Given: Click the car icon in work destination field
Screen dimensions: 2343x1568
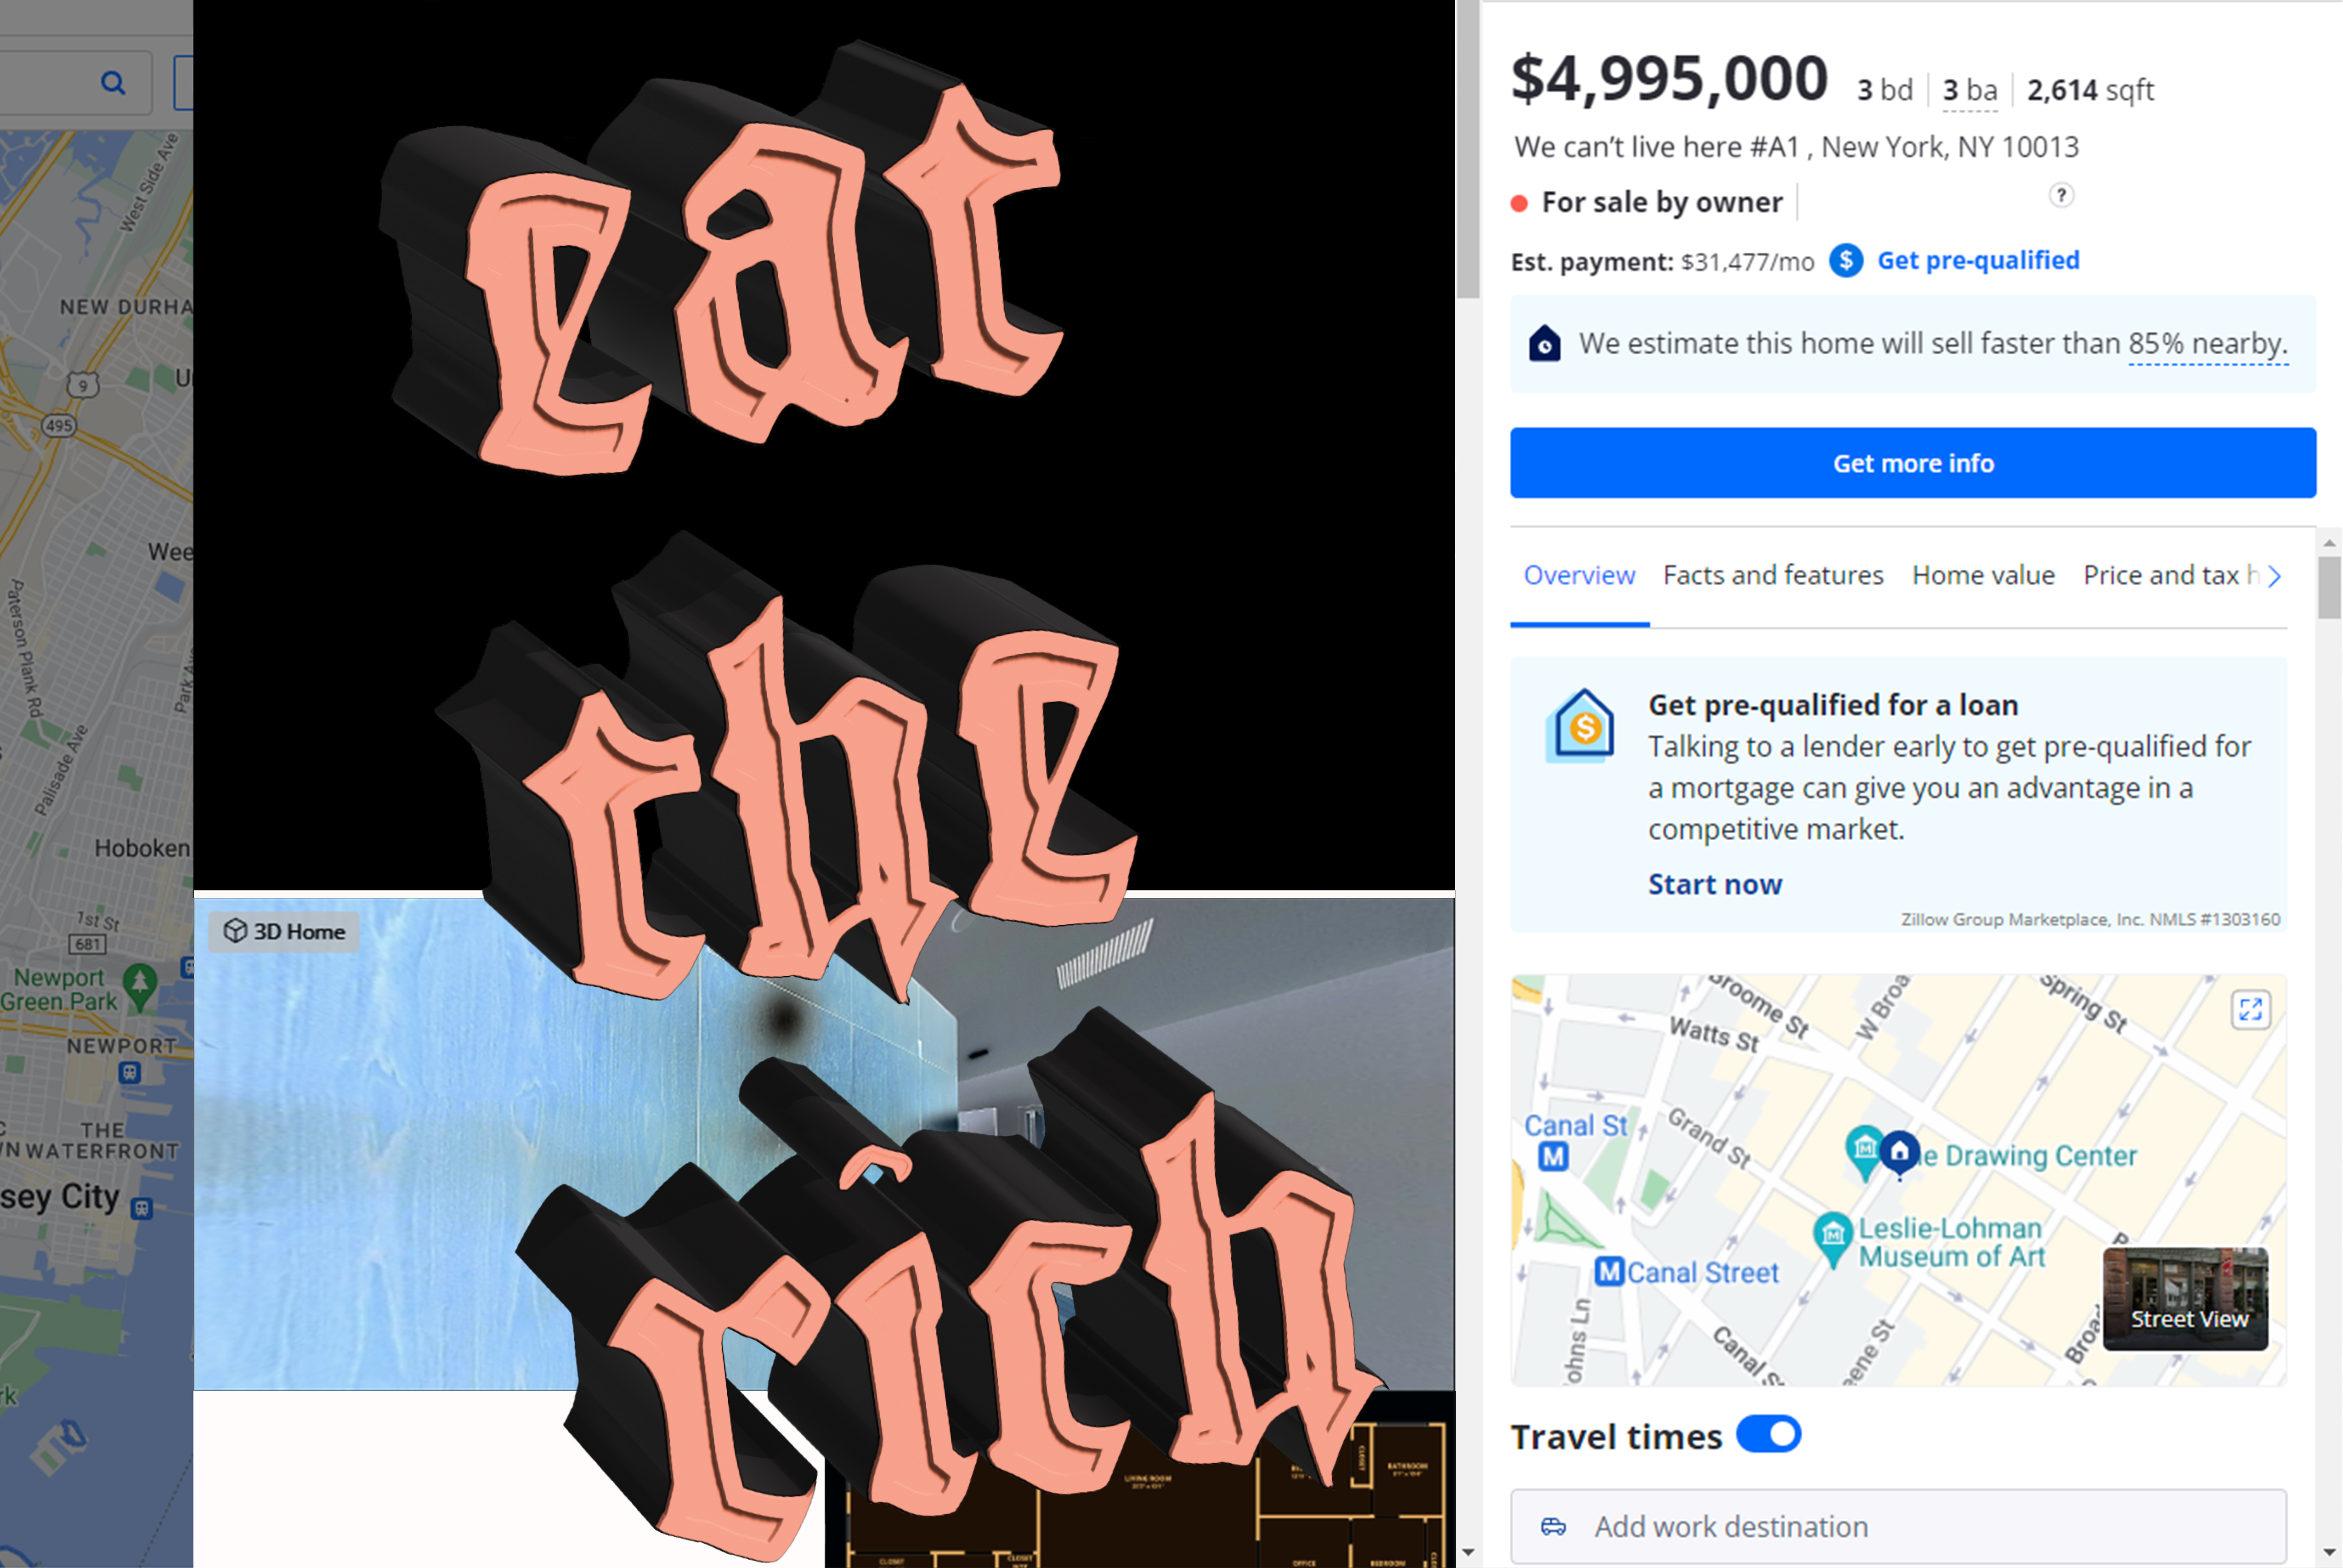Looking at the screenshot, I should (1553, 1526).
